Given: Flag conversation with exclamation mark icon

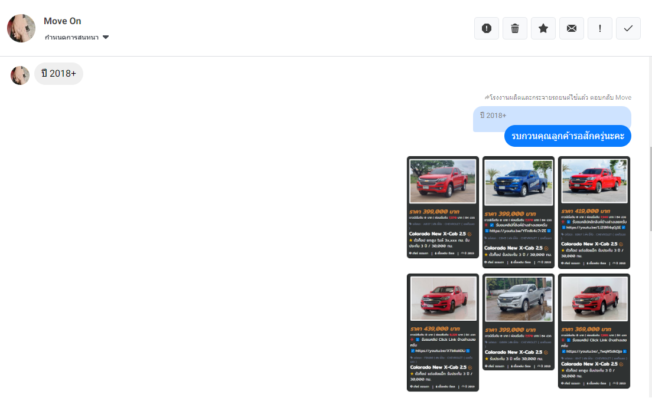Looking at the screenshot, I should coord(599,28).
